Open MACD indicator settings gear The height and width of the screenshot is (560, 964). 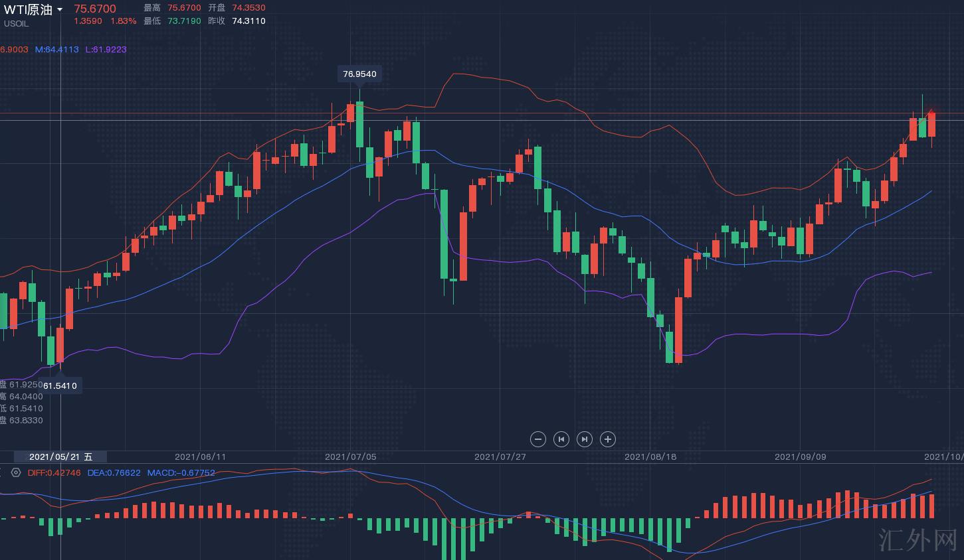[16, 473]
